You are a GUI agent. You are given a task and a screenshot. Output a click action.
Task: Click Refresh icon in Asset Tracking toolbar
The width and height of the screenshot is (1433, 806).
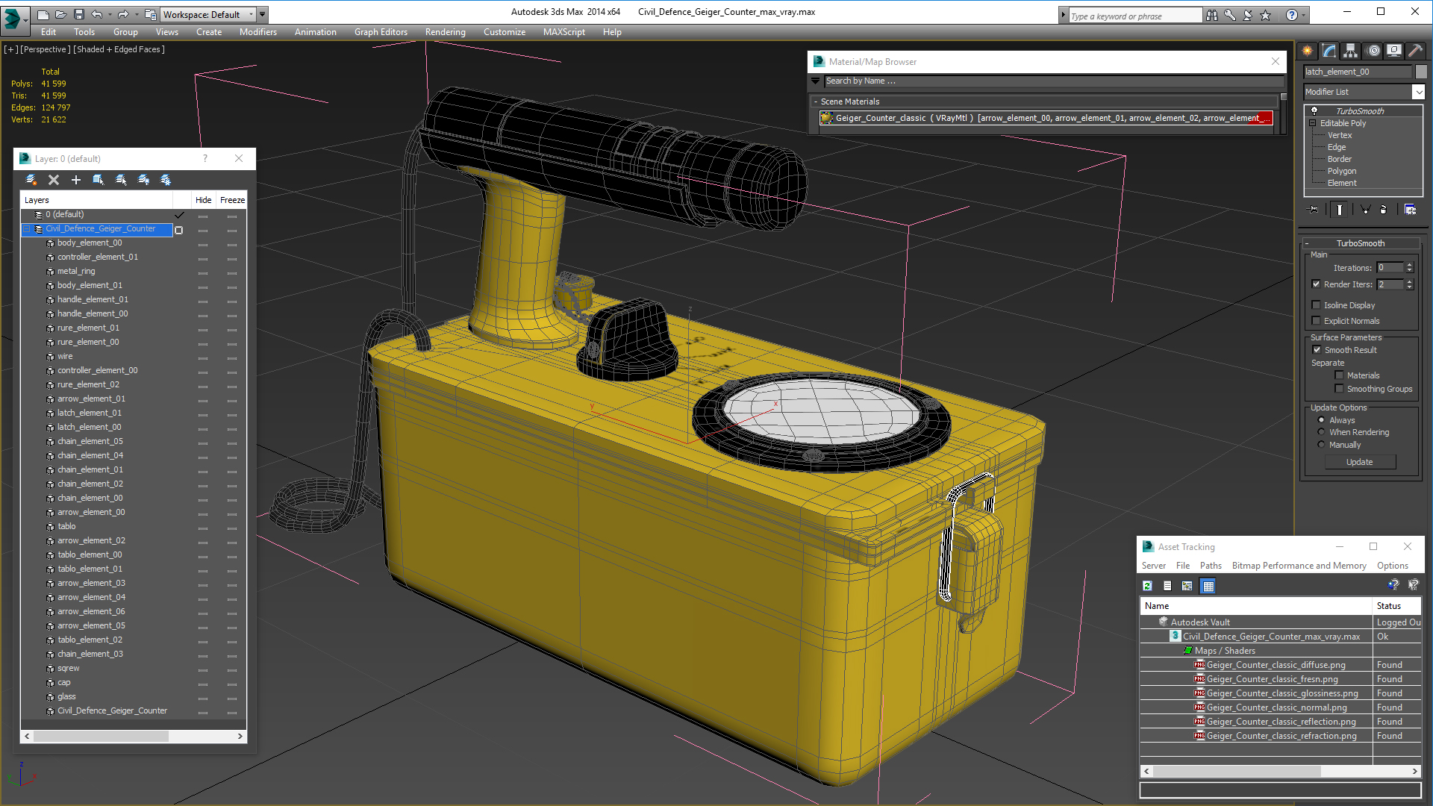tap(1148, 586)
